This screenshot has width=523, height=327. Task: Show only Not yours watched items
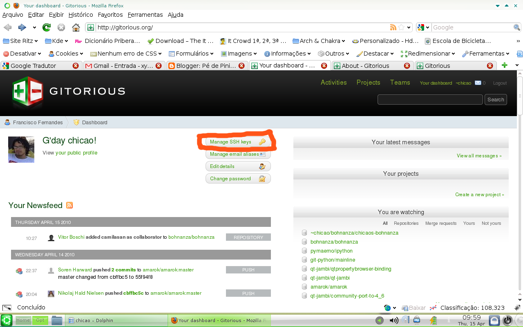(491, 223)
